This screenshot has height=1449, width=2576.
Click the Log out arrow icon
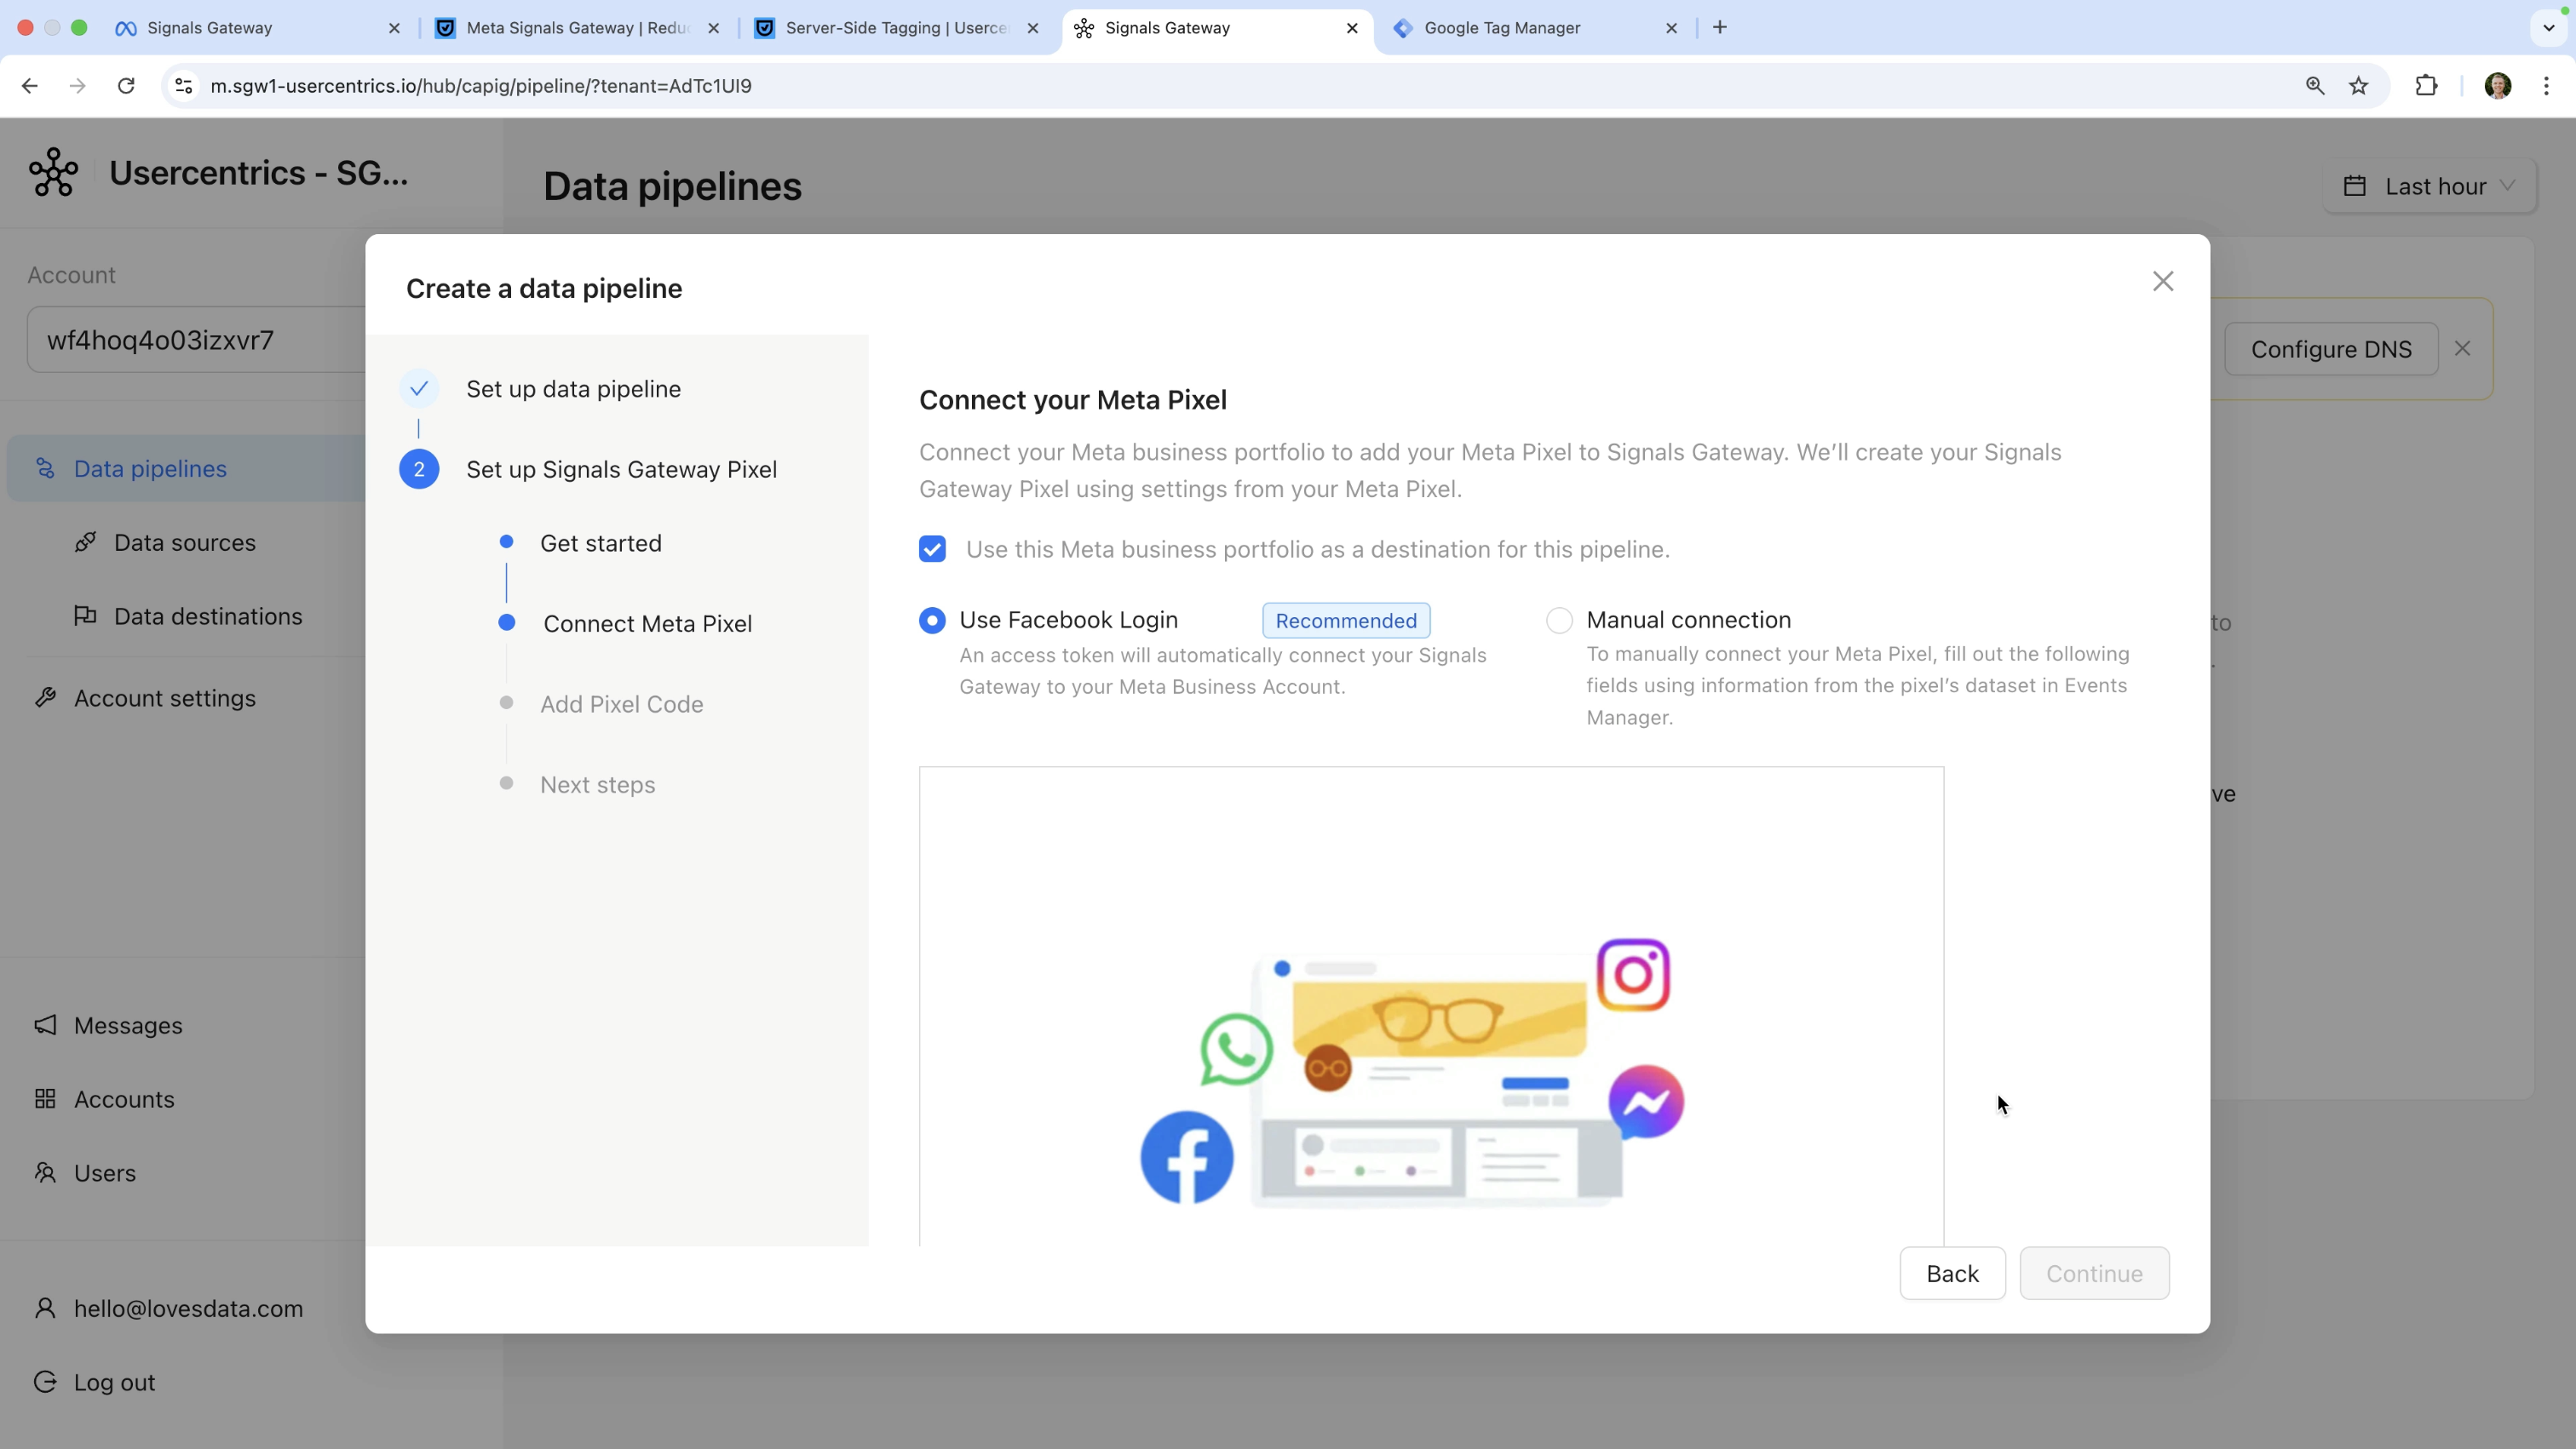45,1382
